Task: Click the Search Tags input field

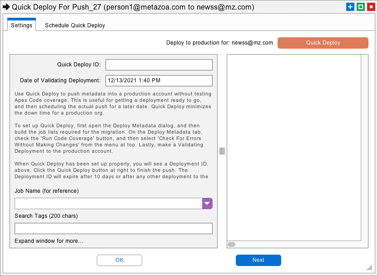Action: 114,228
